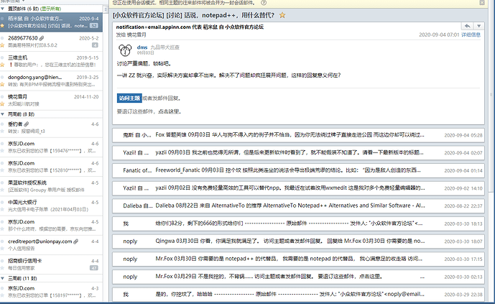Open the help question-mark icon in conversation notice
495x304 pixels.
(264, 3)
